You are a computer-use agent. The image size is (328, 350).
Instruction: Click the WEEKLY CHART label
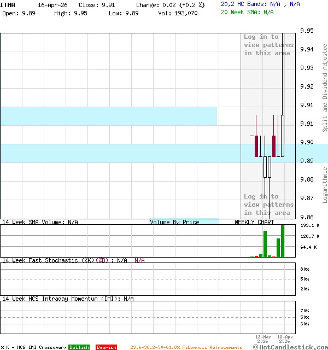point(254,222)
